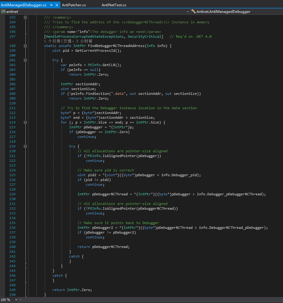
Task: Collapse the inner try block at line 219
Action: [x=25, y=146]
